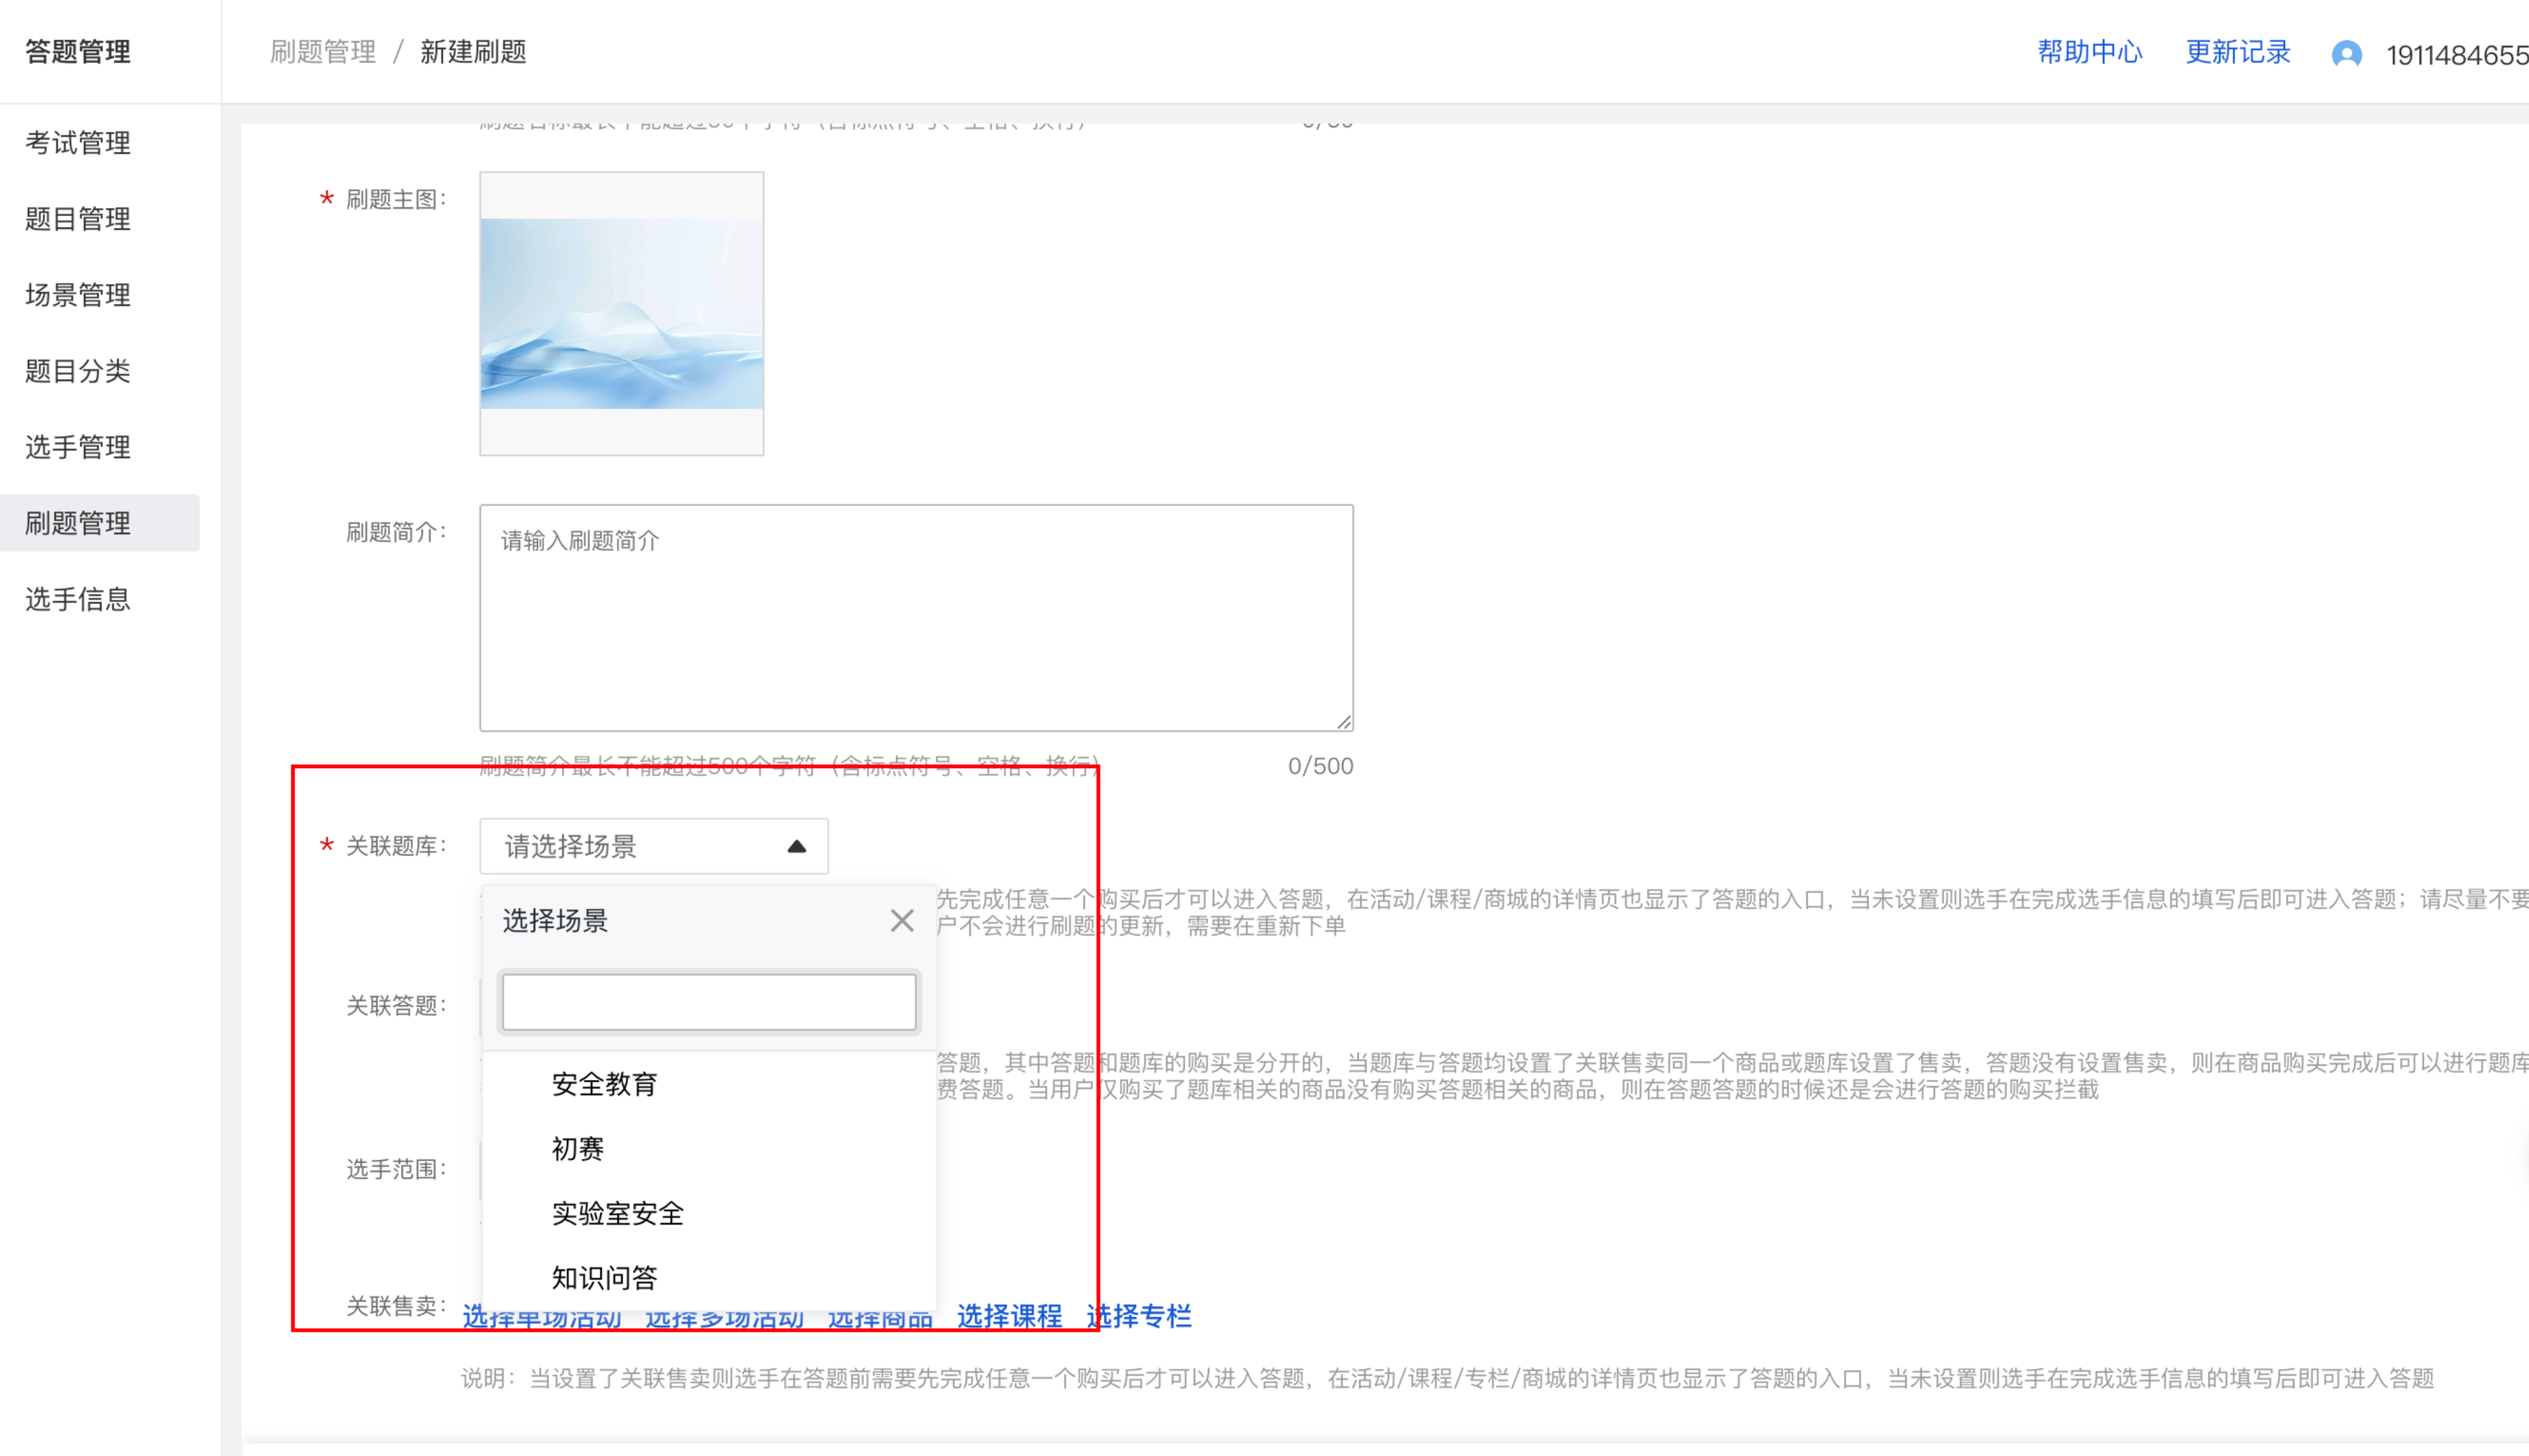Select 刷题管理 in the sidebar

(100, 523)
